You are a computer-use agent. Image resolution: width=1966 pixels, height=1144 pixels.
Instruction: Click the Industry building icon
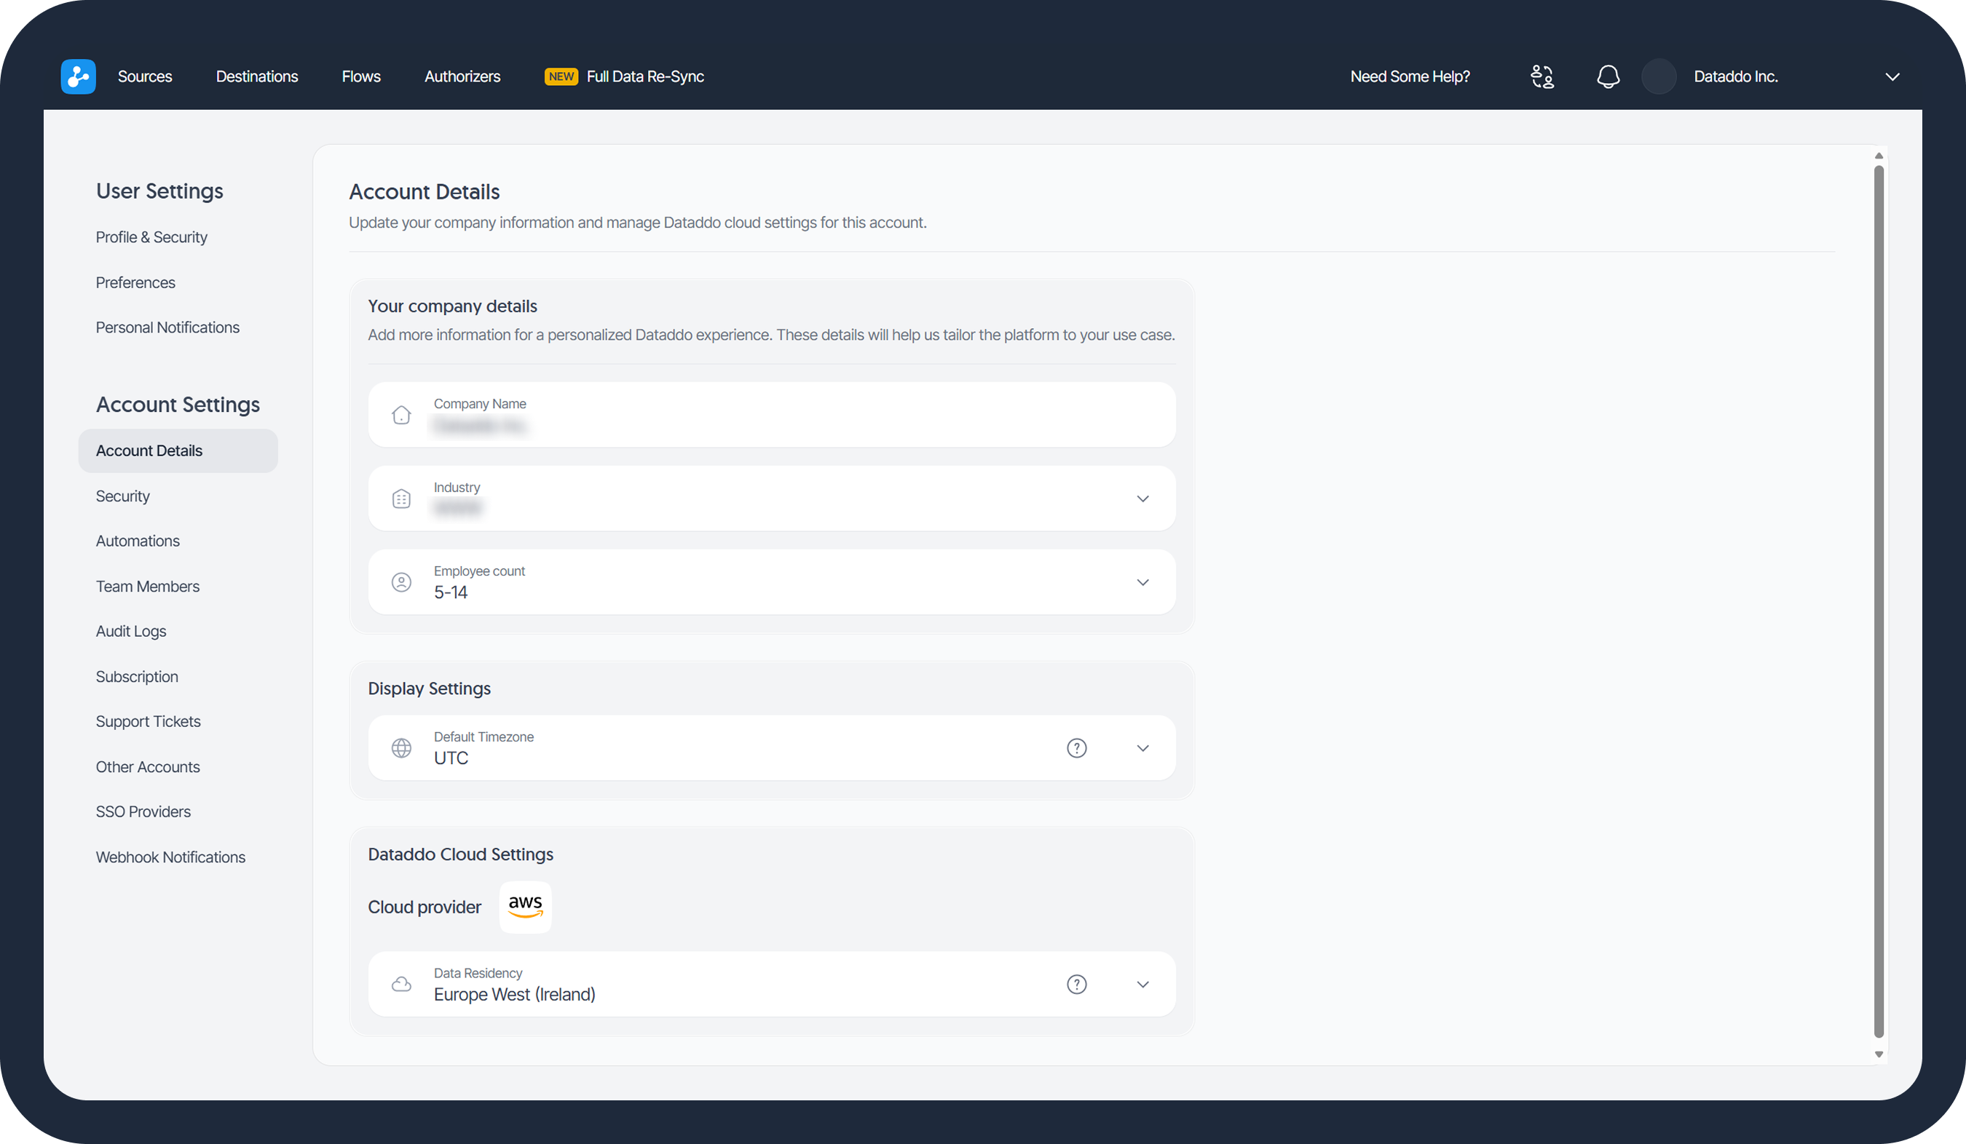401,498
